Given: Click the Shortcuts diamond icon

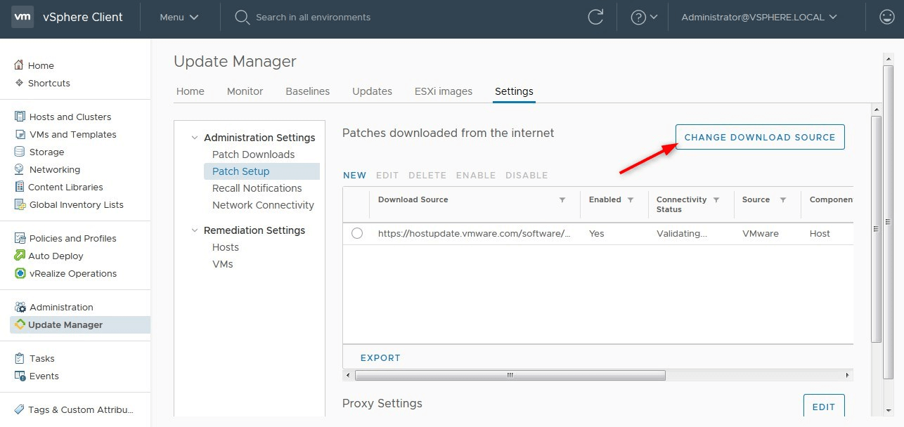Looking at the screenshot, I should click(19, 82).
